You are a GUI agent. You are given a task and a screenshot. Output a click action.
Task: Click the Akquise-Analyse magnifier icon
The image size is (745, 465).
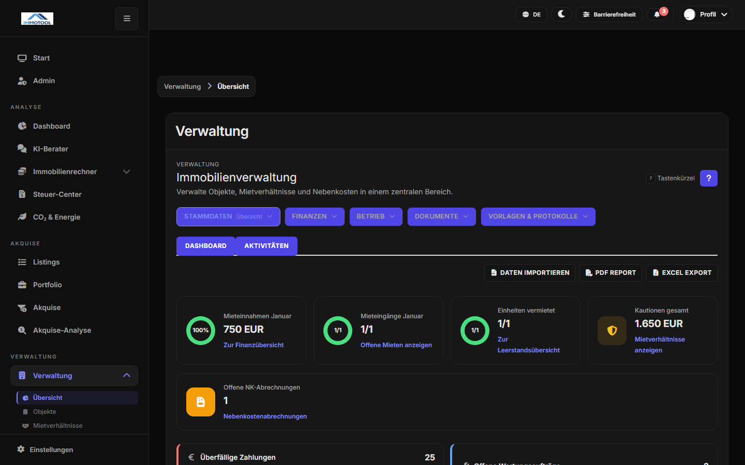click(22, 330)
